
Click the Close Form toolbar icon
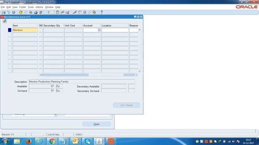point(40,12)
